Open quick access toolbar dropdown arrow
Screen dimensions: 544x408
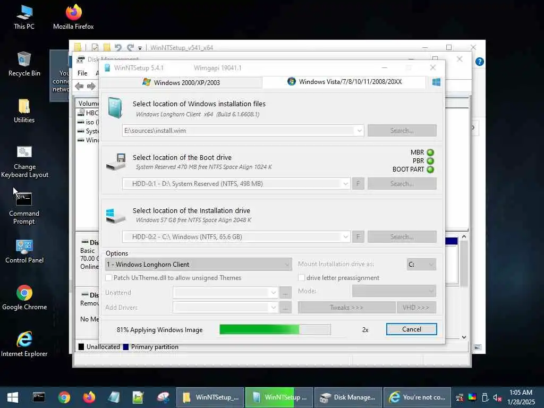(x=140, y=48)
